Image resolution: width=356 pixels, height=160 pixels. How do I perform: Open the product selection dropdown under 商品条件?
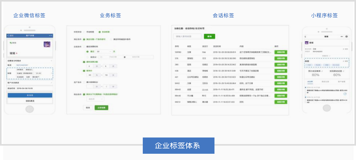coord(95,99)
